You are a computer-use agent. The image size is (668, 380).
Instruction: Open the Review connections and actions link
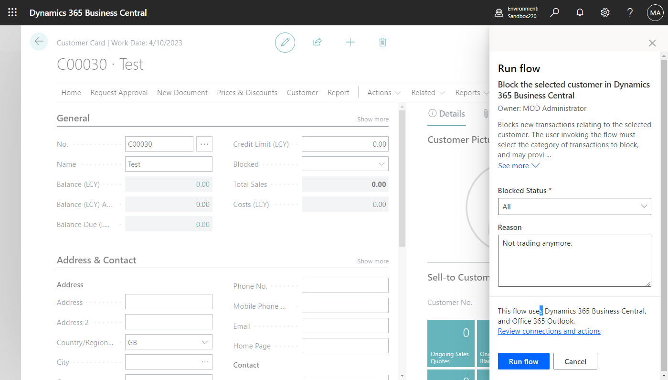549,331
